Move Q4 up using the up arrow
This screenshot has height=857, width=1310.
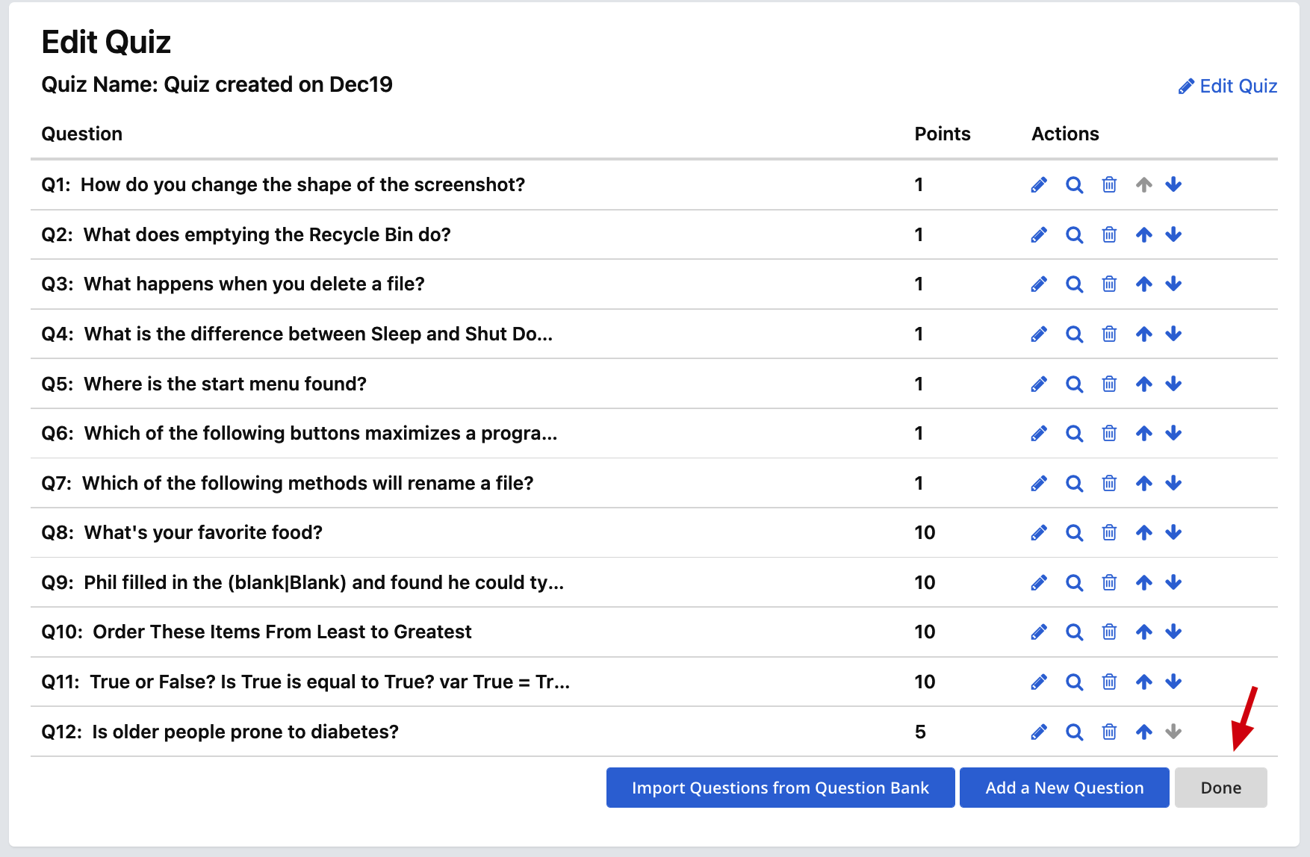tap(1144, 334)
